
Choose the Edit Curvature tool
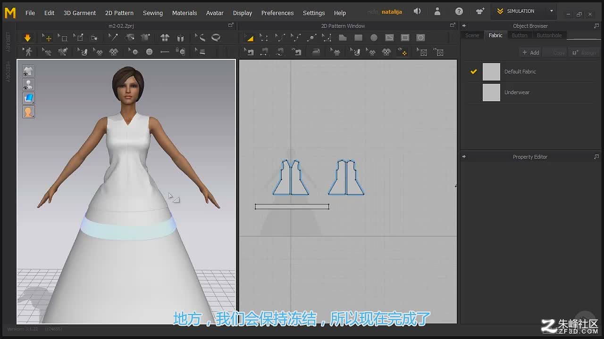coord(280,38)
